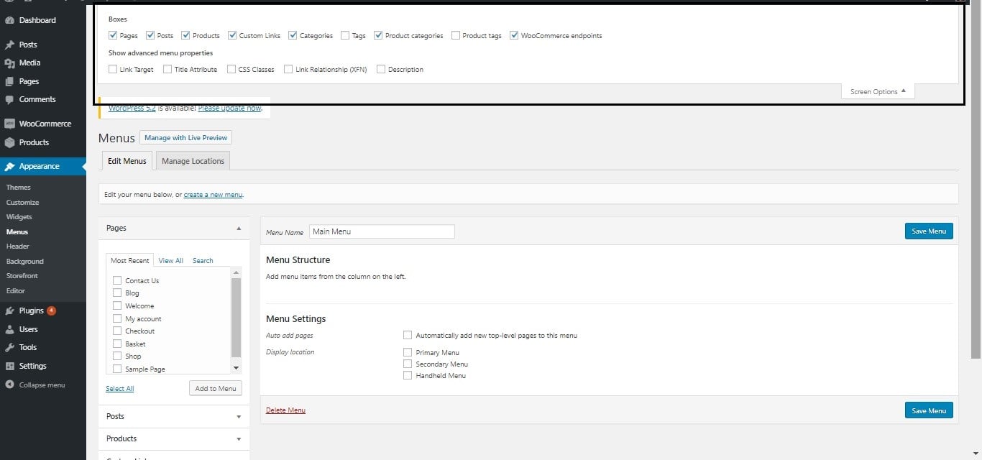Enable the CSS Classes advanced property

[231, 69]
